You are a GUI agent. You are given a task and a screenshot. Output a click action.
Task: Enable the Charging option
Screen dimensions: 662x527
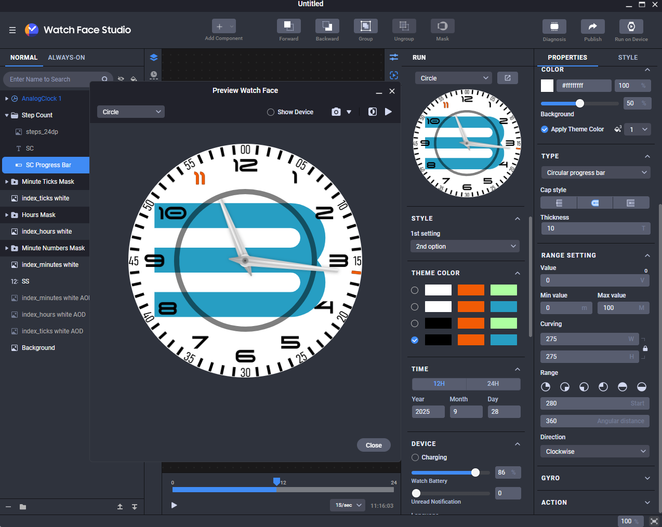pyautogui.click(x=415, y=457)
